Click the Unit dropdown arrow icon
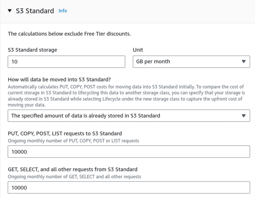255x198 pixels. coord(244,62)
